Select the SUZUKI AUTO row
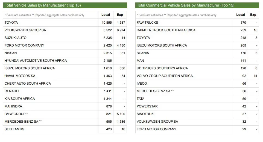Screen dimensions: 263x142 [x=65, y=38]
